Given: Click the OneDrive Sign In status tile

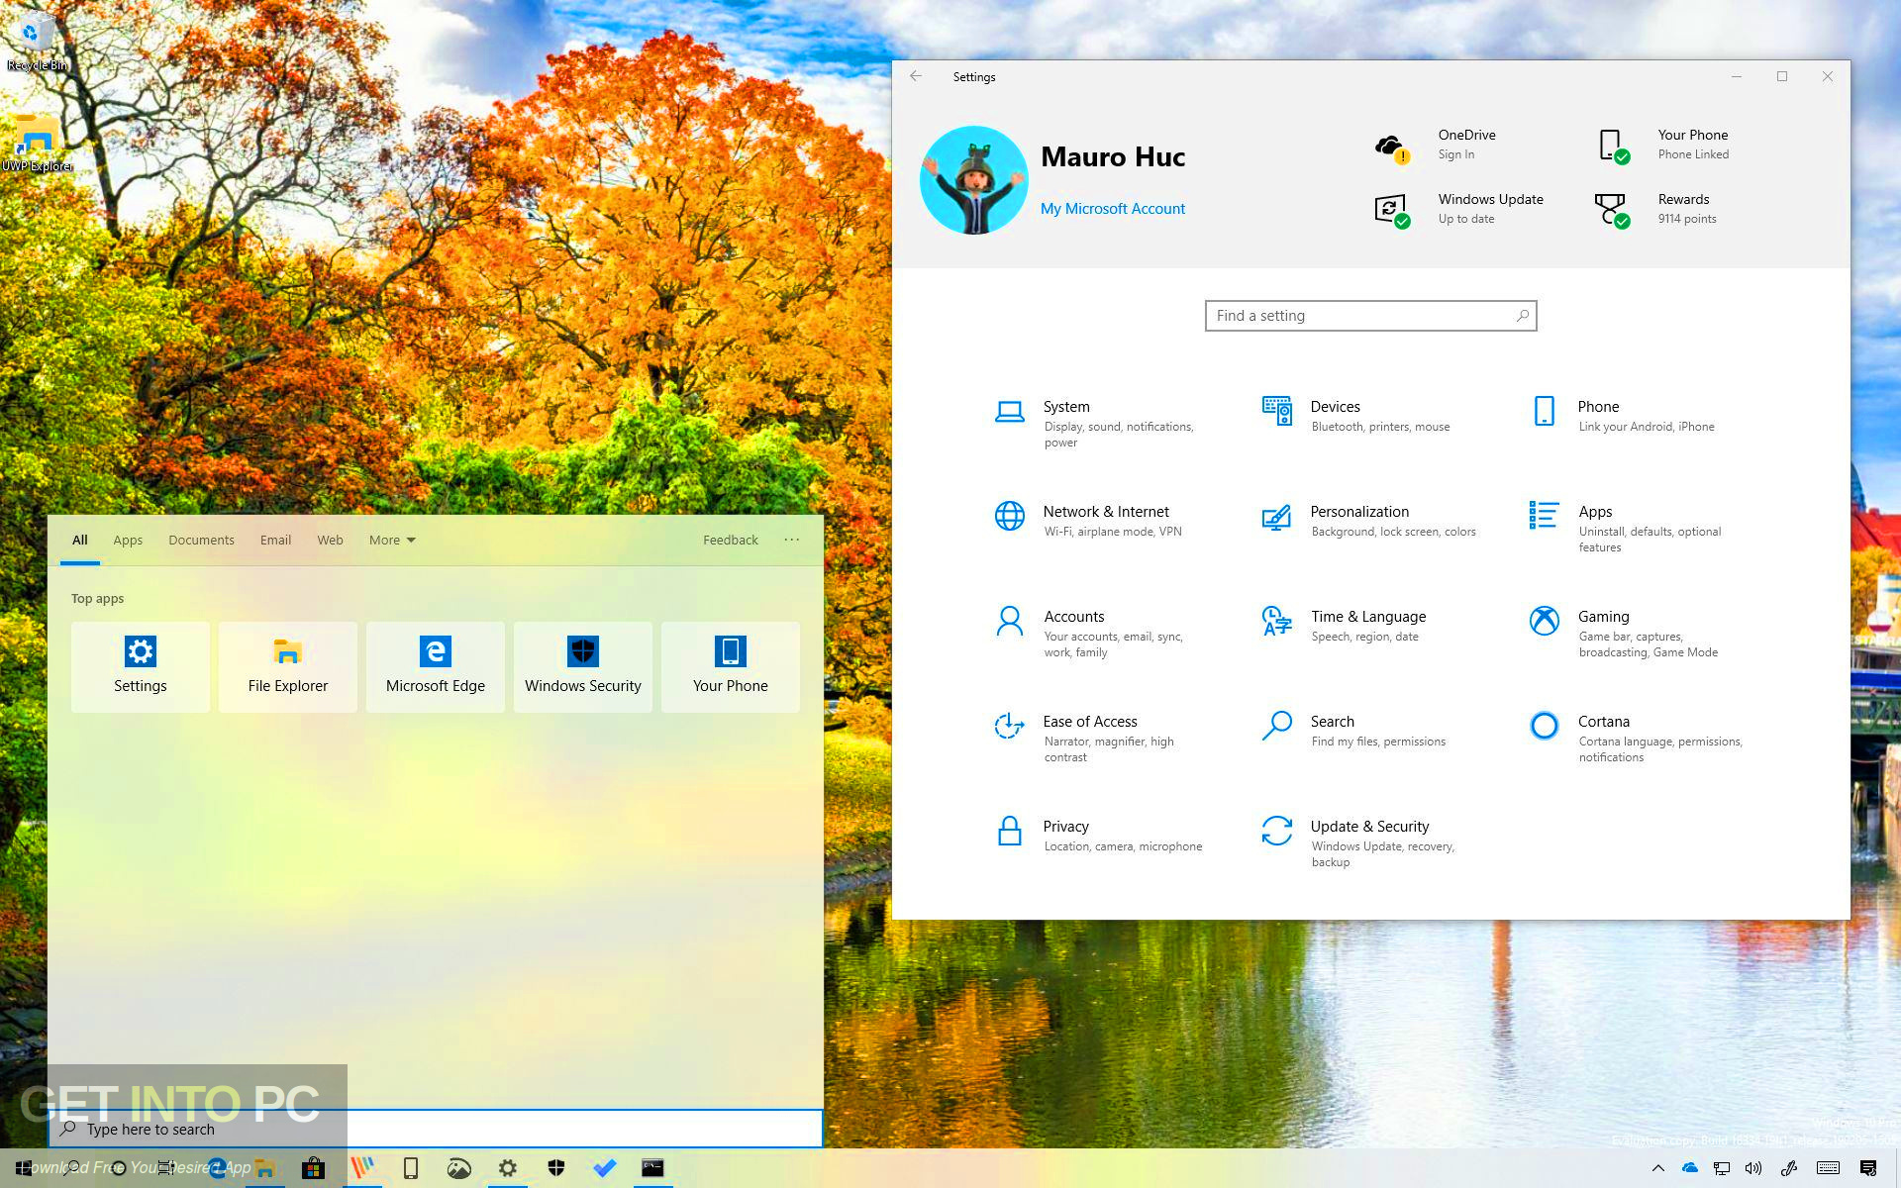Looking at the screenshot, I should [1436, 145].
